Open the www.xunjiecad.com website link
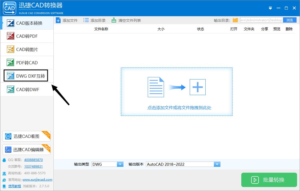The width and height of the screenshot is (300, 191). pos(37,180)
